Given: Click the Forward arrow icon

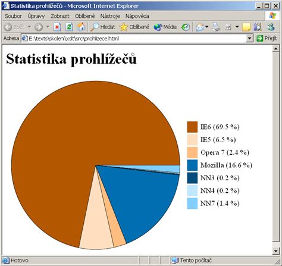Looking at the screenshot, I should click(x=39, y=27).
